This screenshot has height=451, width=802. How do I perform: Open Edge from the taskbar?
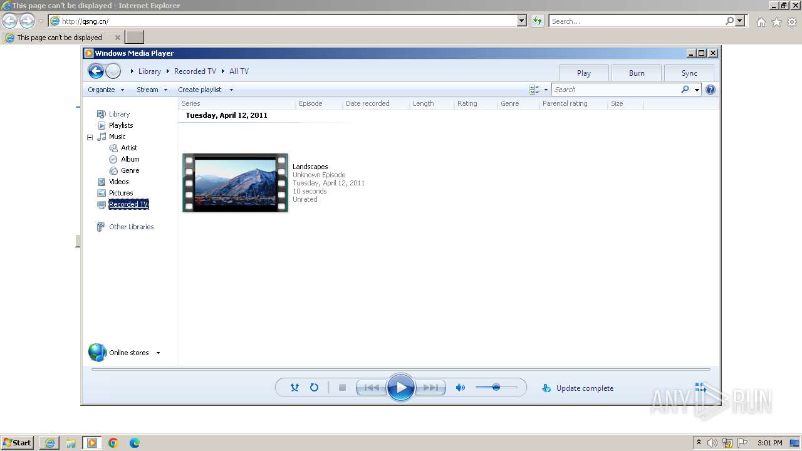(134, 443)
